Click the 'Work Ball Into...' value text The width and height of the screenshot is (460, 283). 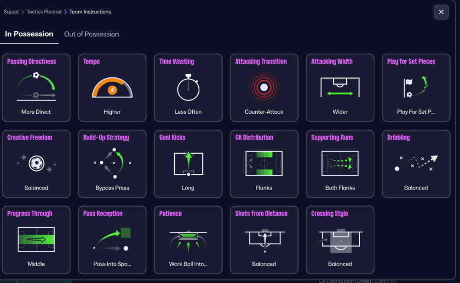(188, 264)
